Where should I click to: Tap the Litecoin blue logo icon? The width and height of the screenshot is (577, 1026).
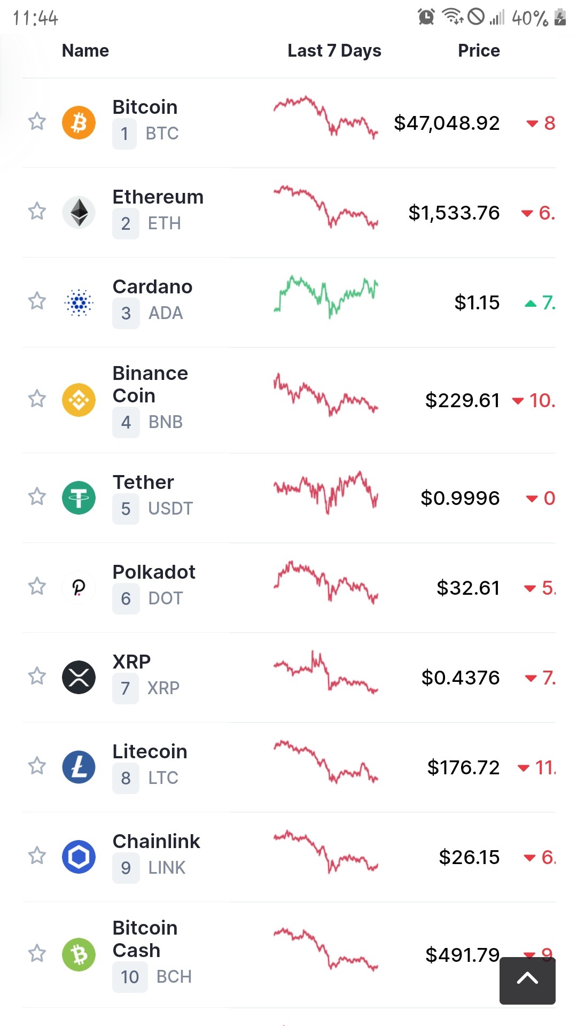(x=79, y=767)
